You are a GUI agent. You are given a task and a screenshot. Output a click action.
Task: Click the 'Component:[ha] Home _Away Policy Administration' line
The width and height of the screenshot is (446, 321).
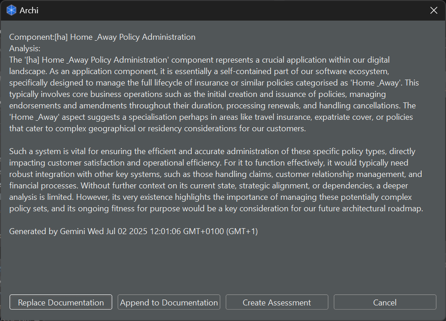[102, 37]
